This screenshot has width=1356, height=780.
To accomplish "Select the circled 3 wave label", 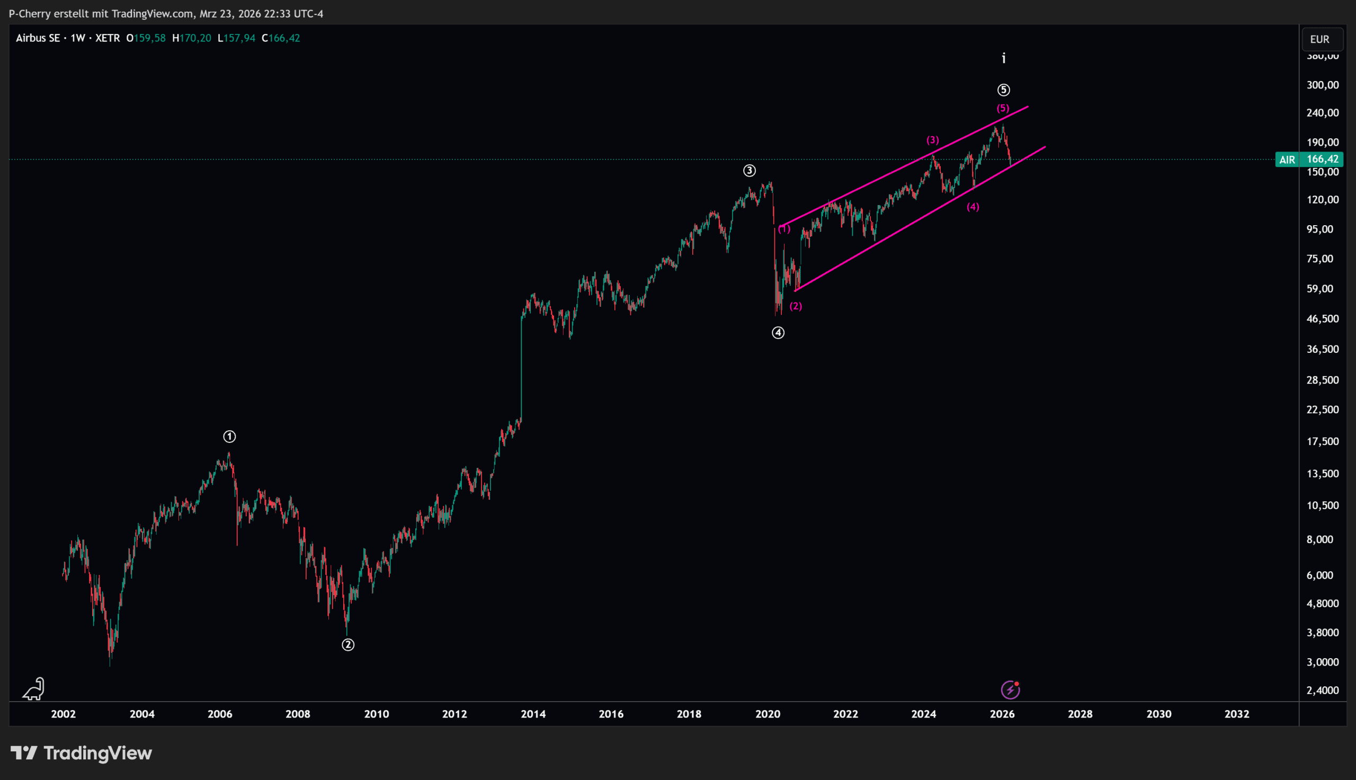I will [x=749, y=171].
